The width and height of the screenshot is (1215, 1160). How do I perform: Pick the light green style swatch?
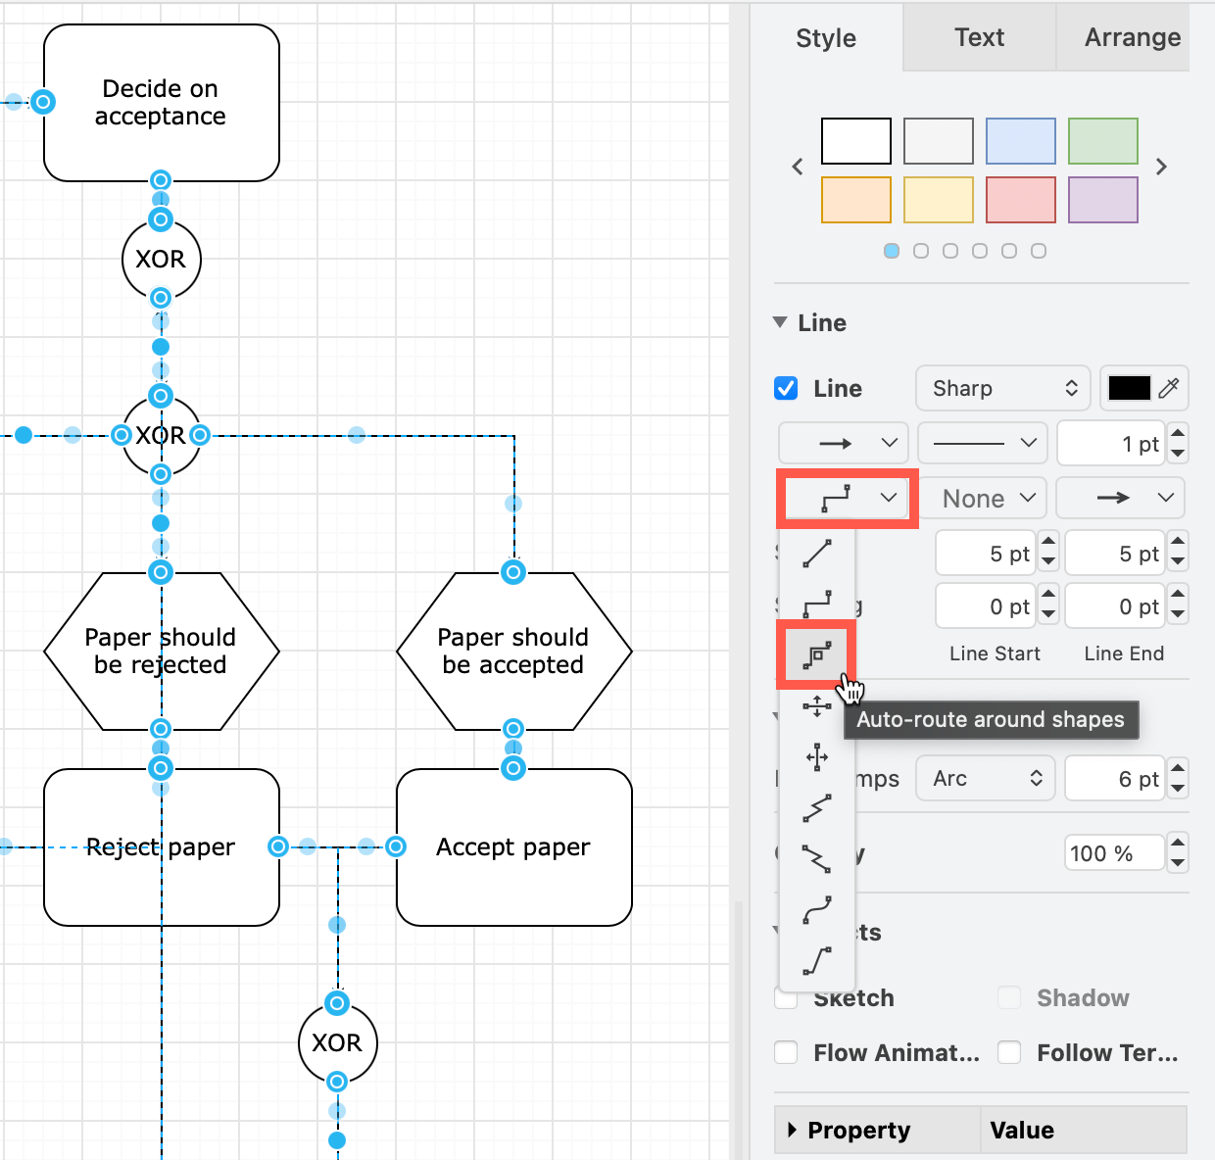(x=1103, y=141)
